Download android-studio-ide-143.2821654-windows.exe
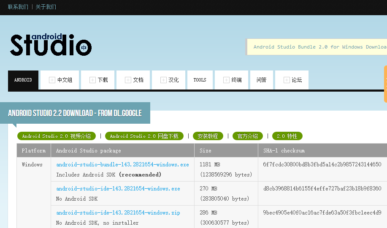This screenshot has width=387, height=228. pos(118,188)
